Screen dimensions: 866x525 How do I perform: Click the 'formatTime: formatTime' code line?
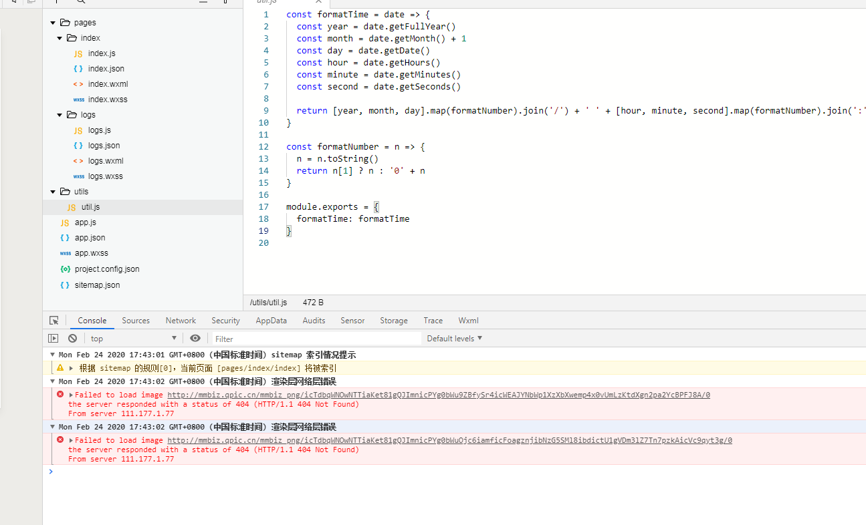pyautogui.click(x=353, y=219)
